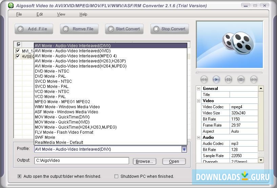
Task: Select VCD Movie - PAL profile
Action: coord(110,97)
